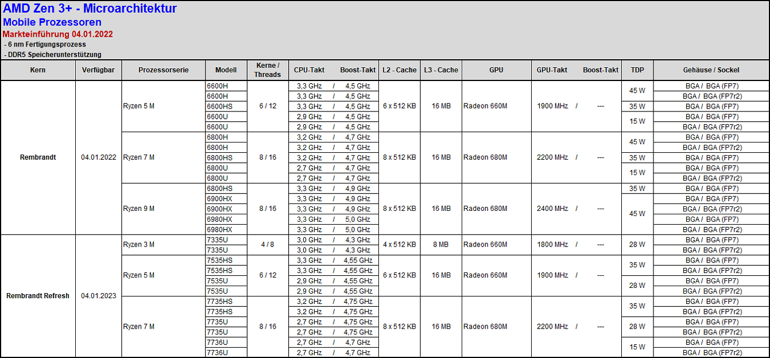This screenshot has width=770, height=358.
Task: Select the '04.01.2023' availability cell
Action: pos(99,296)
